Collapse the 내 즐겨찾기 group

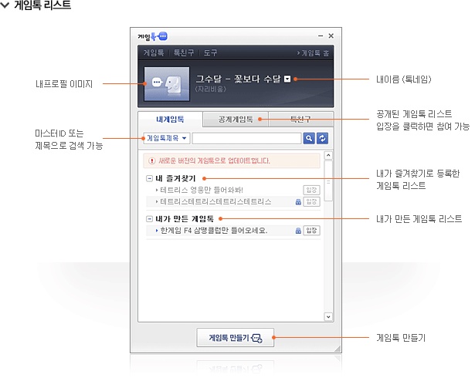tap(149, 179)
